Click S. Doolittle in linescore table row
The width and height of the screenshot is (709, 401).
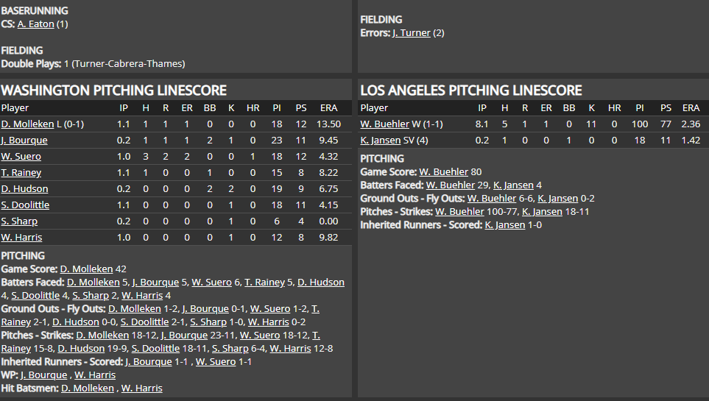click(x=25, y=205)
